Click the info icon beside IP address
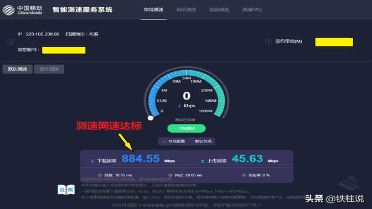Viewport: 372px width, 209px height. tap(11, 42)
